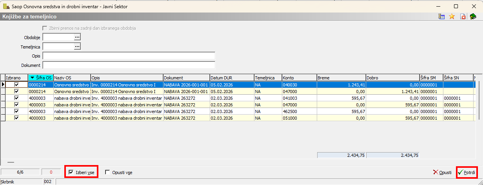The image size is (483, 185).
Task: Sort by the Breme column header
Action: point(341,77)
